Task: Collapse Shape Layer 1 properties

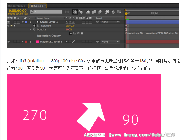Action: pos(23,22)
